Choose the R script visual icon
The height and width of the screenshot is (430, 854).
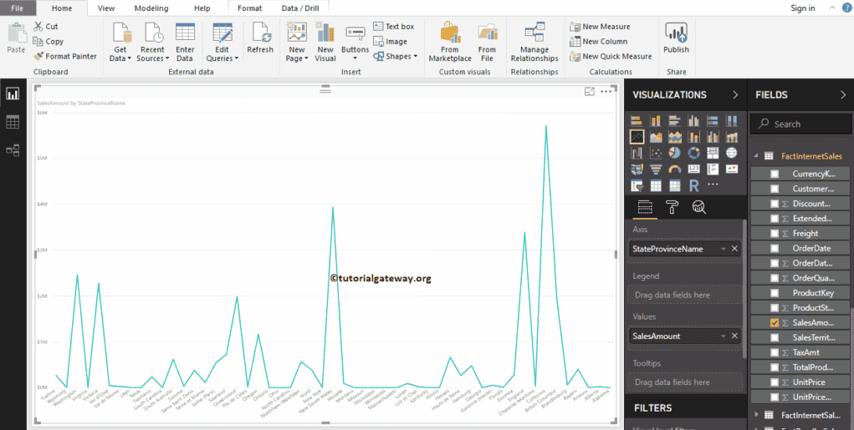(x=693, y=185)
